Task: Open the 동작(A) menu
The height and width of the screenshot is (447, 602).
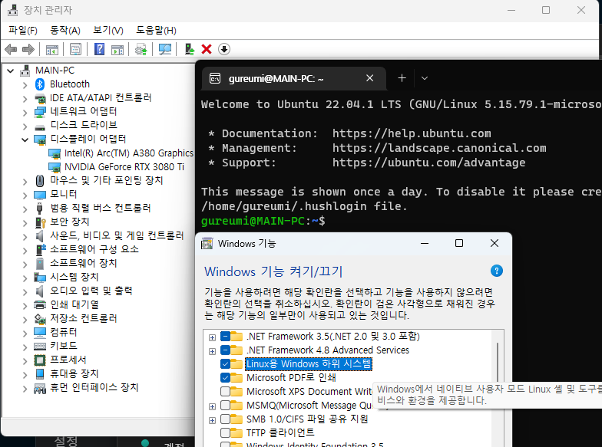Action: (64, 31)
